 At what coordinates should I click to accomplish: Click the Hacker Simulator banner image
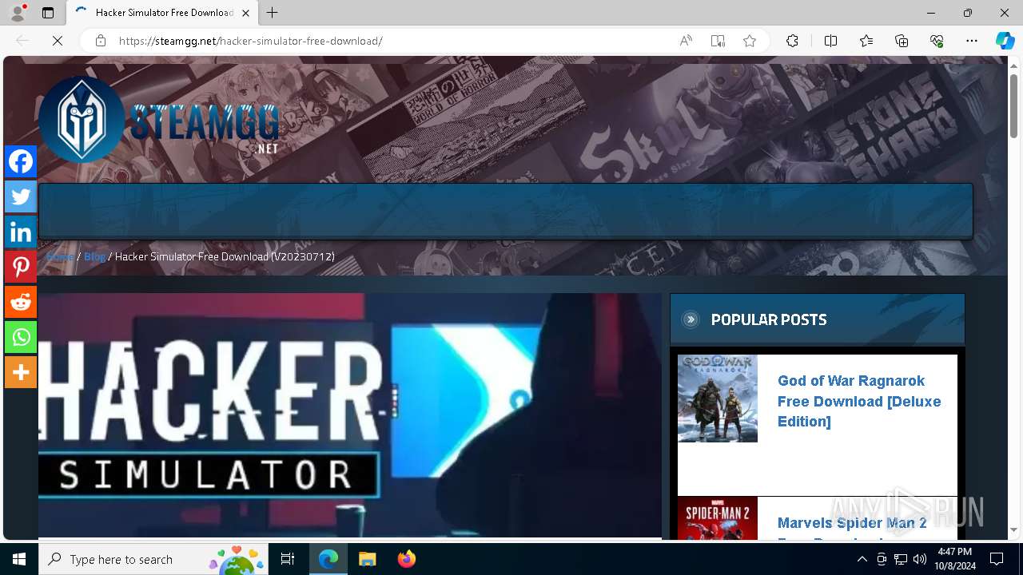350,415
